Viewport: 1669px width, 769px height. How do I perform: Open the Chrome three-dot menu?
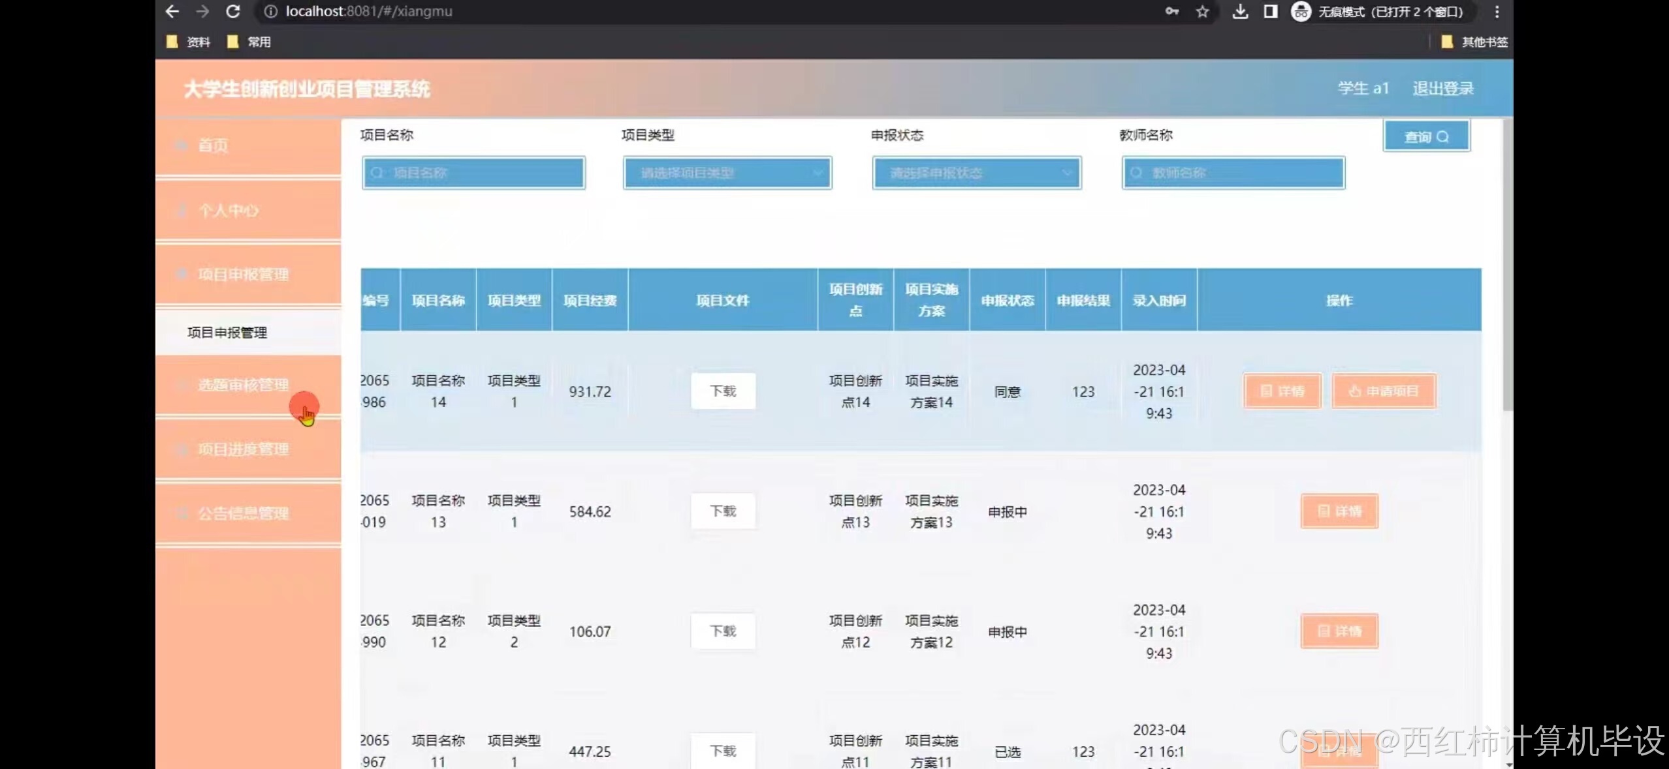pos(1497,11)
